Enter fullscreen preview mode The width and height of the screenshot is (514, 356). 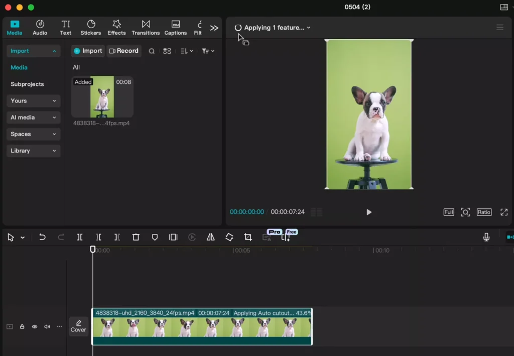[504, 212]
